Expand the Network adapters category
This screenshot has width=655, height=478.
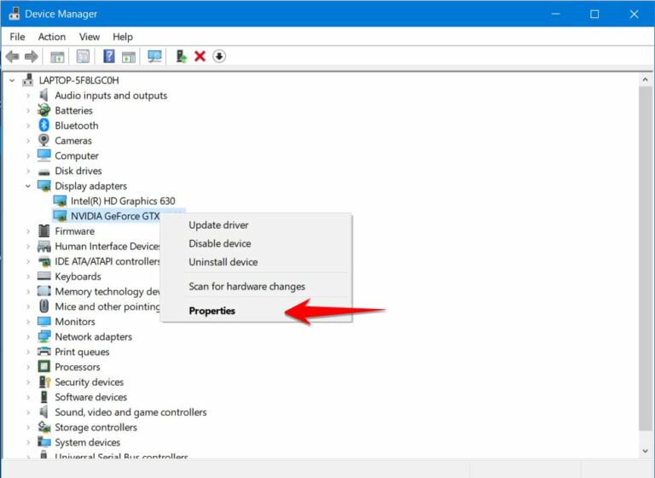28,337
